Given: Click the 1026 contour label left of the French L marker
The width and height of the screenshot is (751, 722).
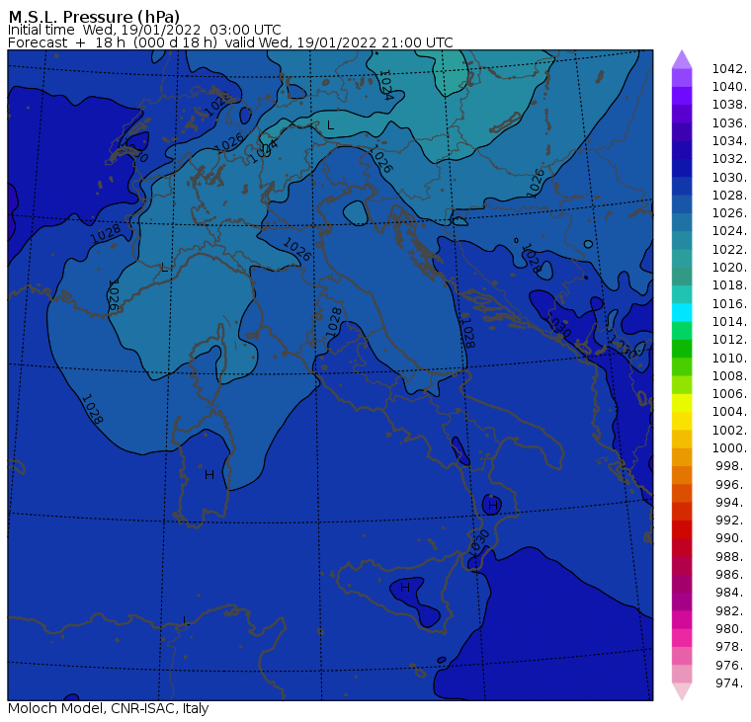Looking at the screenshot, I should click(113, 295).
